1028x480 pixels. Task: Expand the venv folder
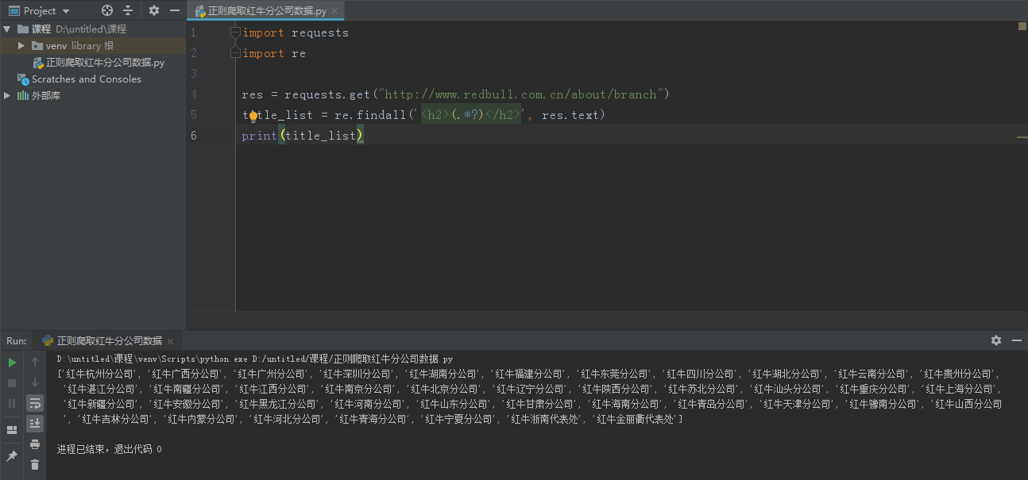21,46
